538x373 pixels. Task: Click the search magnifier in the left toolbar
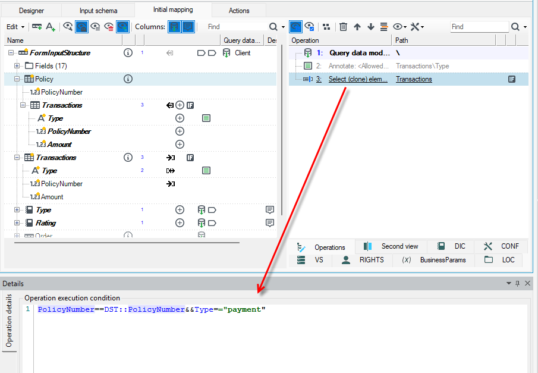pos(273,26)
